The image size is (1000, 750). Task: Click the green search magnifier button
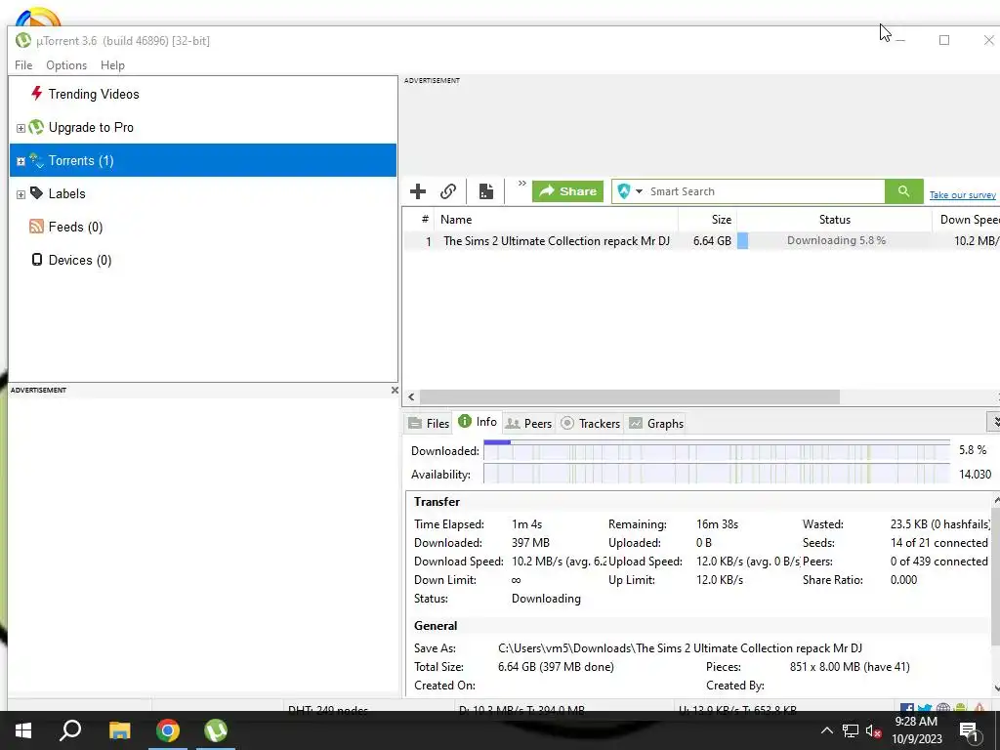pos(903,191)
